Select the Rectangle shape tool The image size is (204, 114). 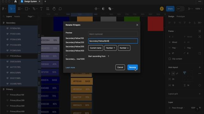26,9
